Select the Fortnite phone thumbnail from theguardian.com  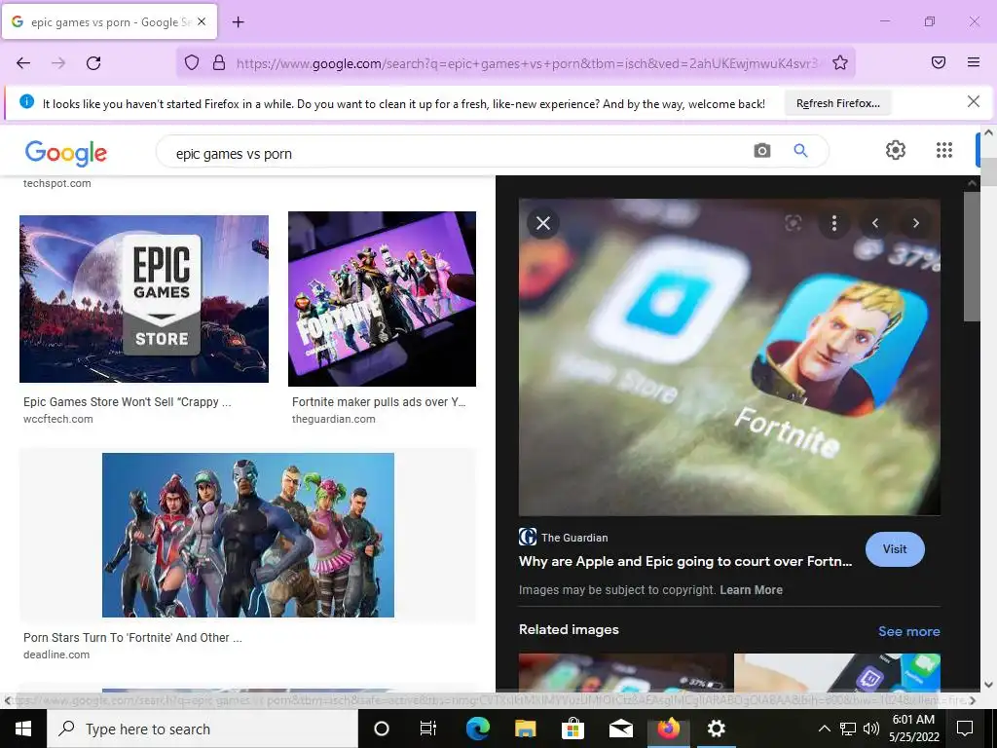click(x=382, y=299)
